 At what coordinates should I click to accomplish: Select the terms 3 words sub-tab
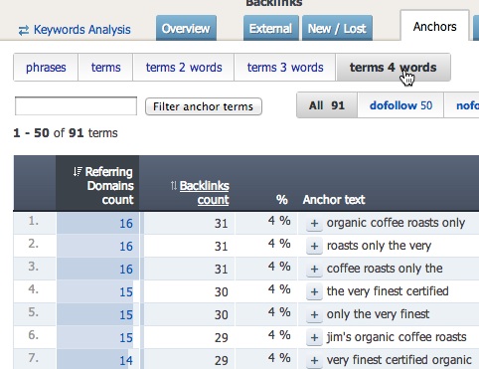(285, 68)
